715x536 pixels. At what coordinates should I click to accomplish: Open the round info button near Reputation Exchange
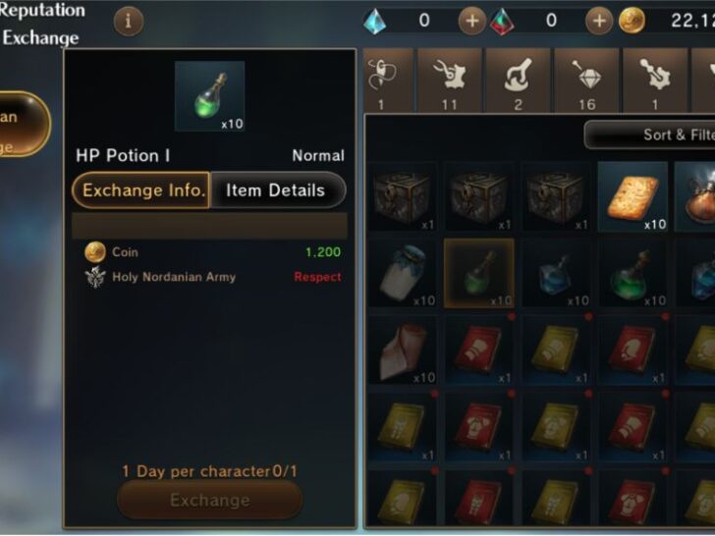tap(129, 21)
